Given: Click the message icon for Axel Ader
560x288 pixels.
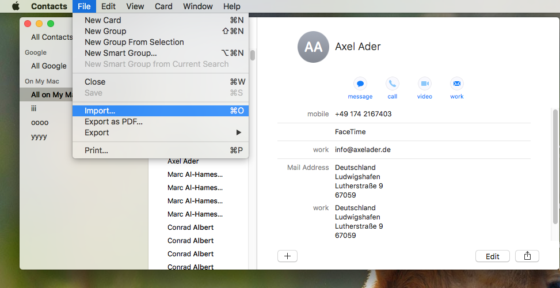Looking at the screenshot, I should (360, 84).
